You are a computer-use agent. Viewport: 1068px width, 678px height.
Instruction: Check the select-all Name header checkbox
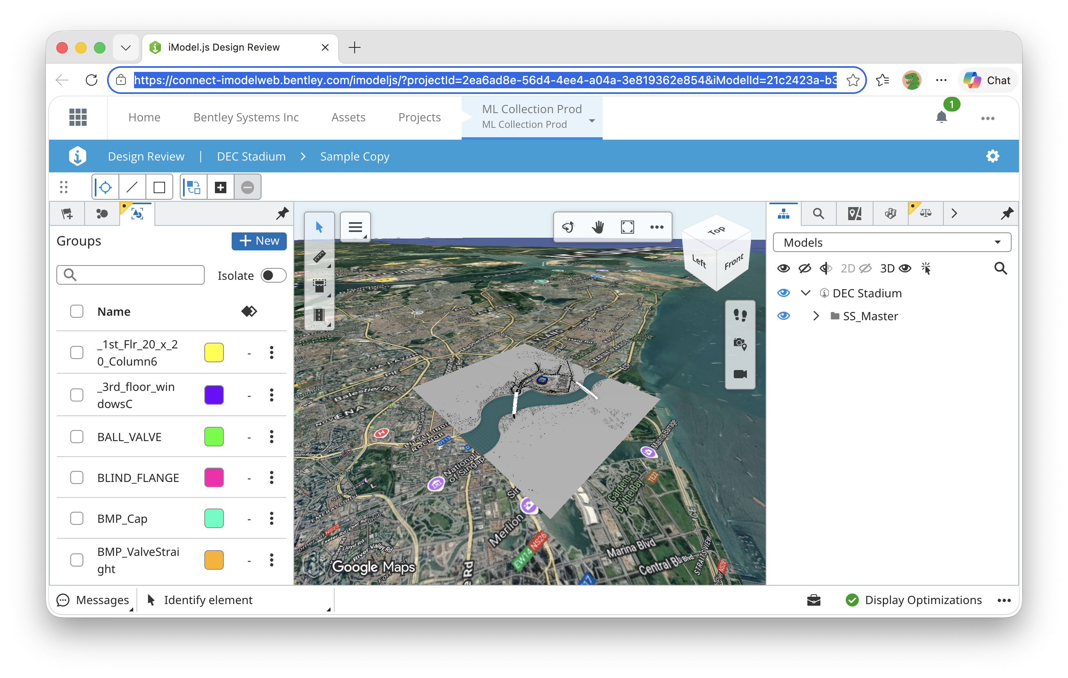(x=77, y=311)
